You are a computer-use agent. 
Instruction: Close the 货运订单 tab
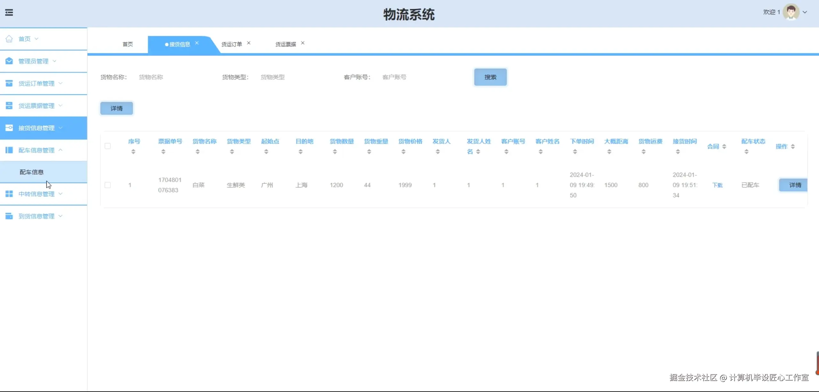click(x=249, y=43)
